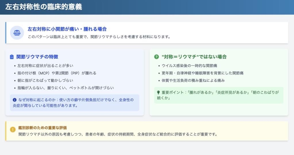This screenshot has width=294, height=155.
Task: Click the page title 左右対称性の臨床的意義
Action: click(x=44, y=7)
